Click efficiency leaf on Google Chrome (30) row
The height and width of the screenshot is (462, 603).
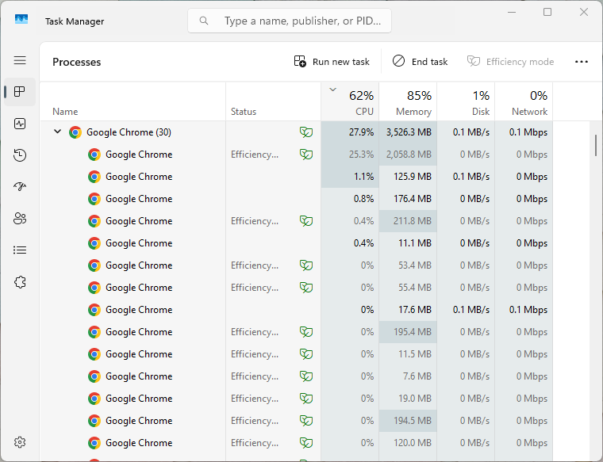(x=306, y=132)
